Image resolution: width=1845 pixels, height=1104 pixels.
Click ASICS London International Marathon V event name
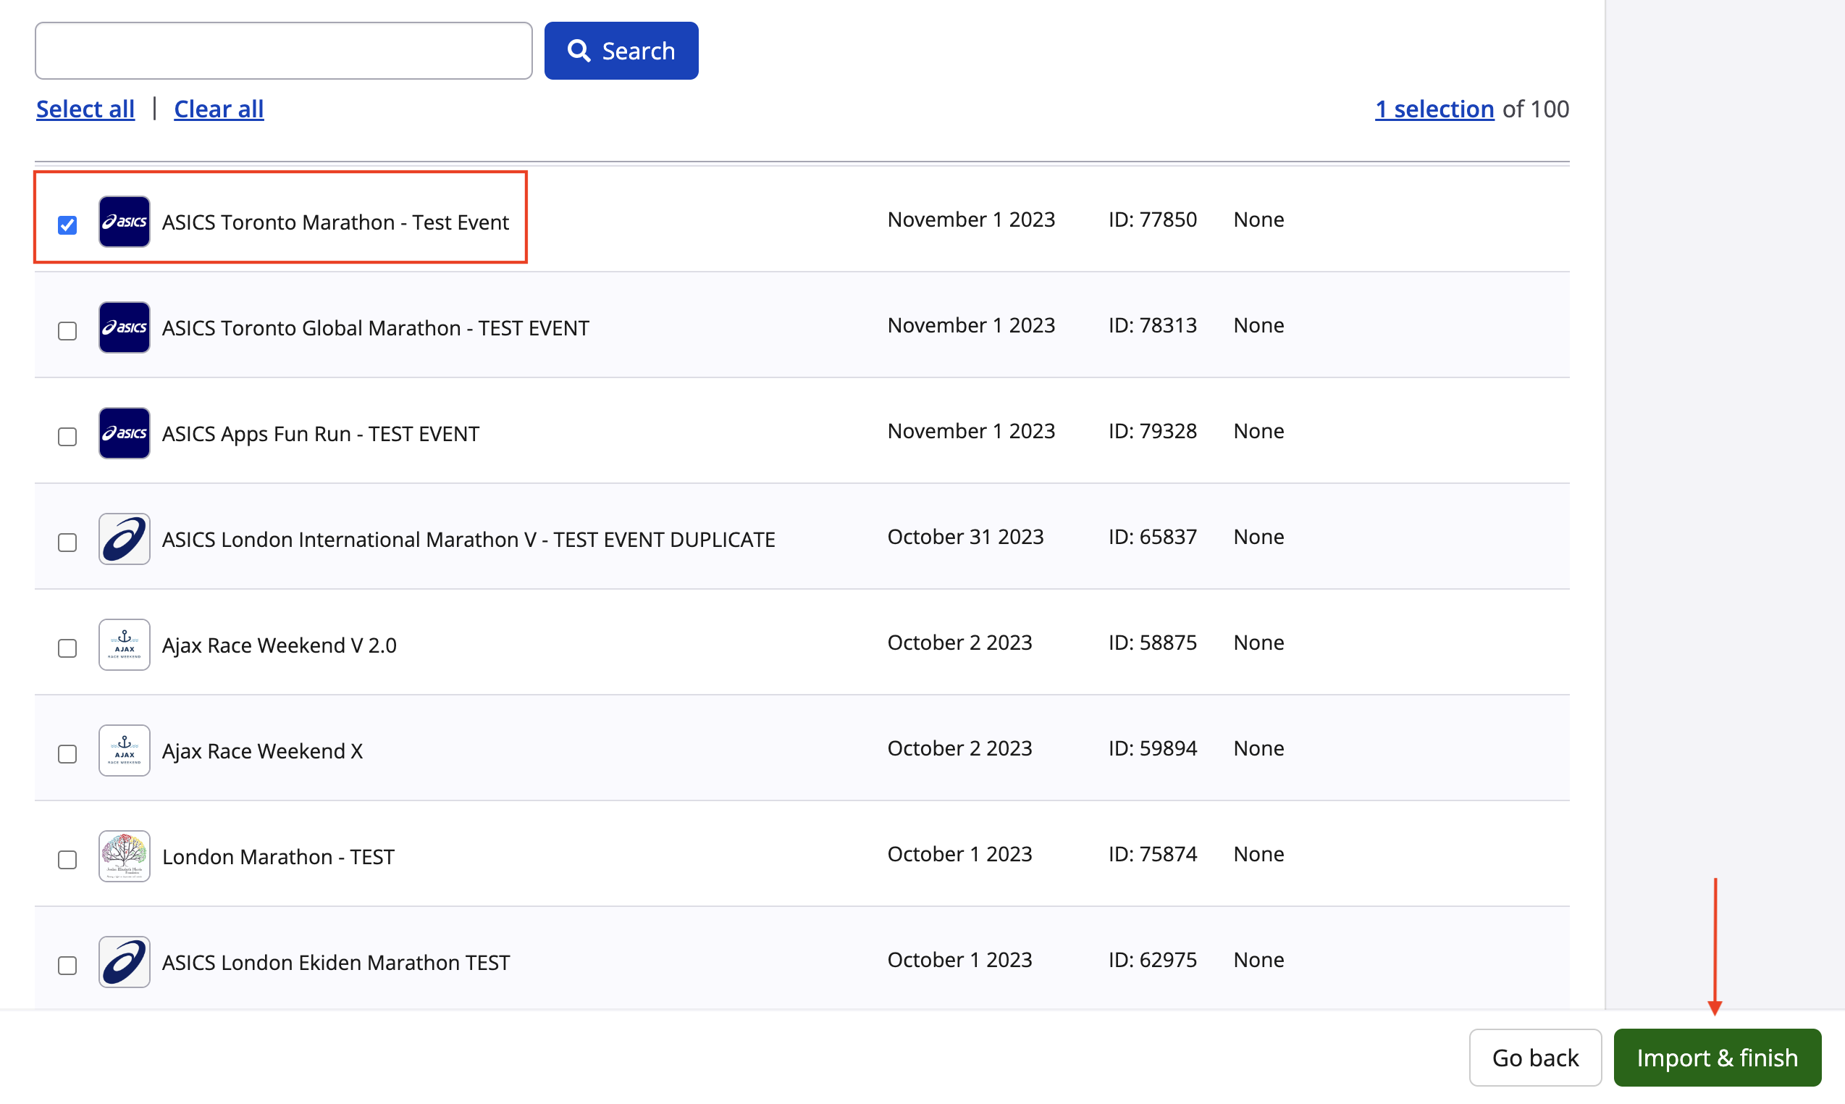click(x=468, y=540)
